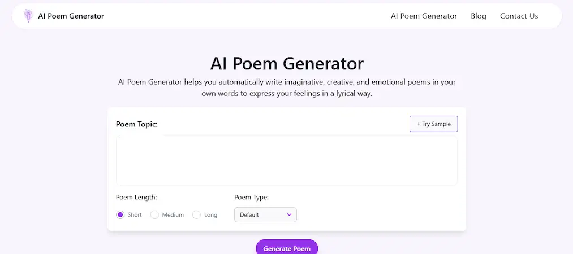Click the description paragraph under the heading

286,87
